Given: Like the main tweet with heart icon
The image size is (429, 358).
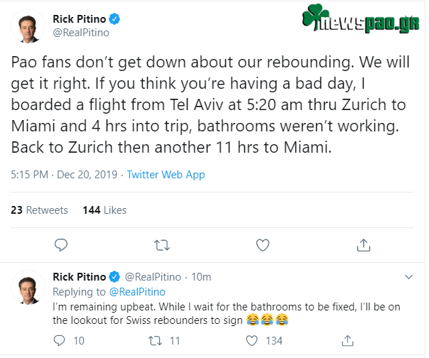Looking at the screenshot, I should coord(263,245).
